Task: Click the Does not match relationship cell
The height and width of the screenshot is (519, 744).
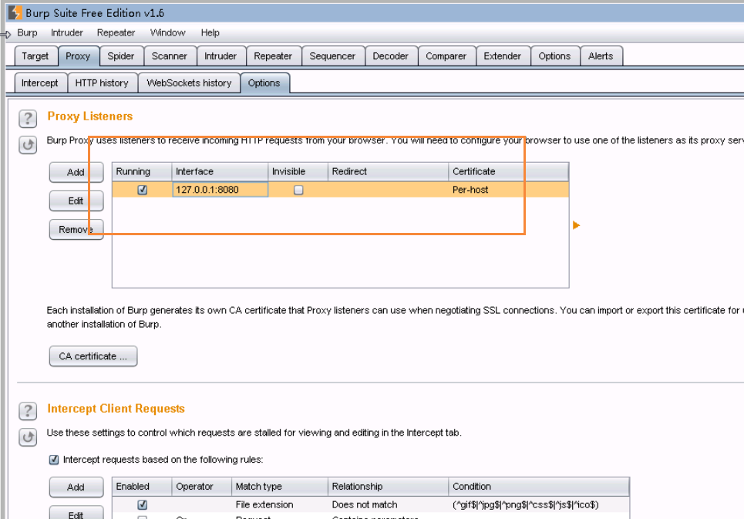Action: pos(388,505)
